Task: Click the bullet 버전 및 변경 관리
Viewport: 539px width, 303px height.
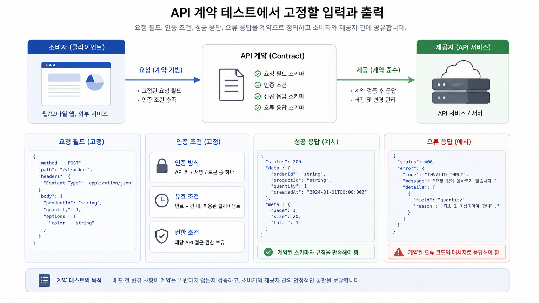Action: point(375,100)
